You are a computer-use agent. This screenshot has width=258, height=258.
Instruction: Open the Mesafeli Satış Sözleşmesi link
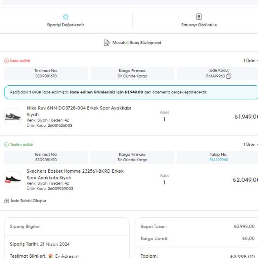pyautogui.click(x=136, y=43)
